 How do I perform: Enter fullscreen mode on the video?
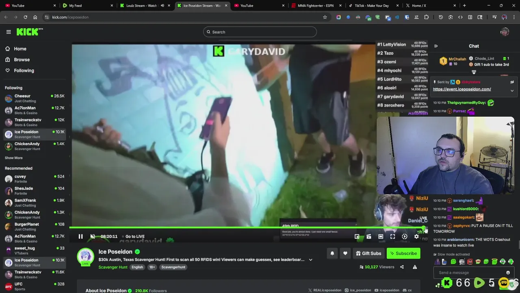(x=392, y=236)
